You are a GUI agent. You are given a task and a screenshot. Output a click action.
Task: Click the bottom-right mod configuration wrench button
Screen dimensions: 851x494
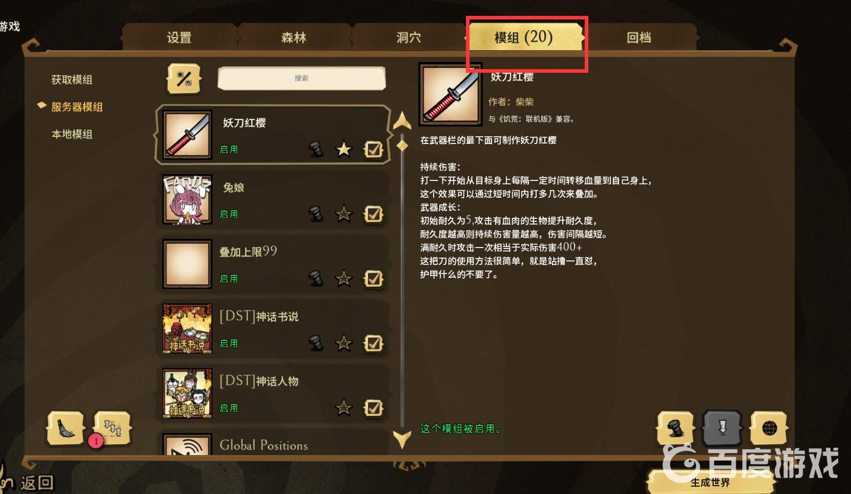click(676, 428)
